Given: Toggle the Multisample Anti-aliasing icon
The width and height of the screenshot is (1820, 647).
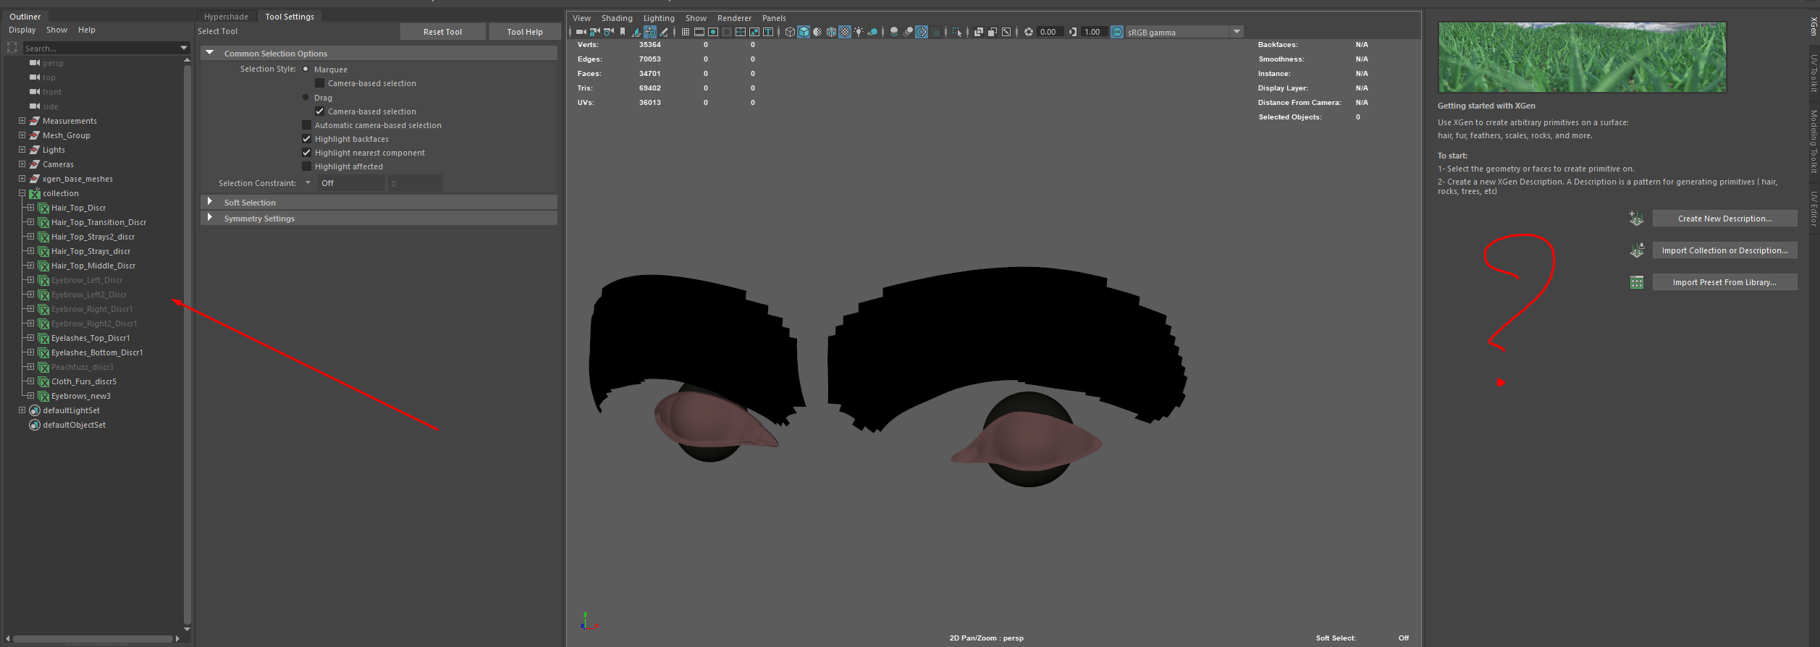Looking at the screenshot, I should coord(922,32).
